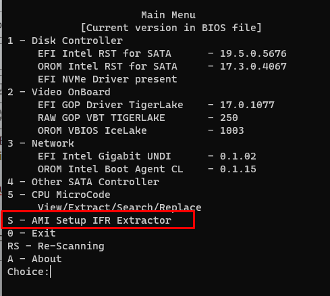Click the RAW GOP VBT TIGERLAKE line
This screenshot has width=330, height=296.
click(x=138, y=118)
